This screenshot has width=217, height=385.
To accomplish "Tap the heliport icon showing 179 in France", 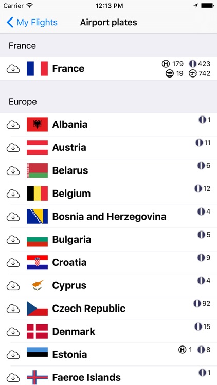I will coord(166,64).
